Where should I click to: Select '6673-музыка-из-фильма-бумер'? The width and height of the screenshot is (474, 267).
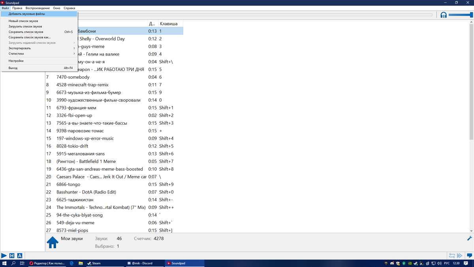click(114, 93)
